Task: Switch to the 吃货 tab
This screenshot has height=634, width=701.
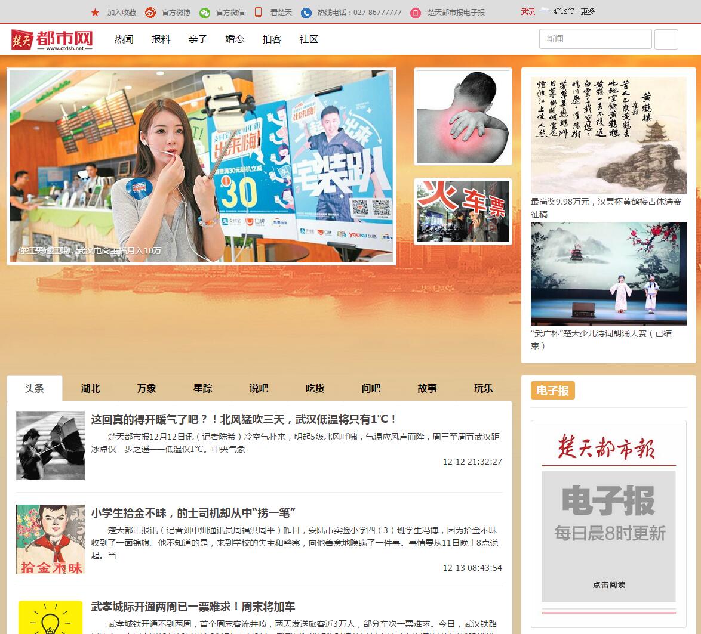Action: tap(315, 388)
